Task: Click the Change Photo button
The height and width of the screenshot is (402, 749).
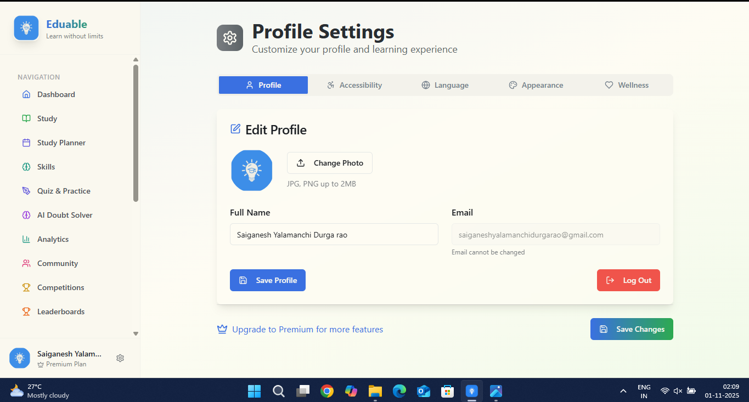Action: (x=330, y=163)
